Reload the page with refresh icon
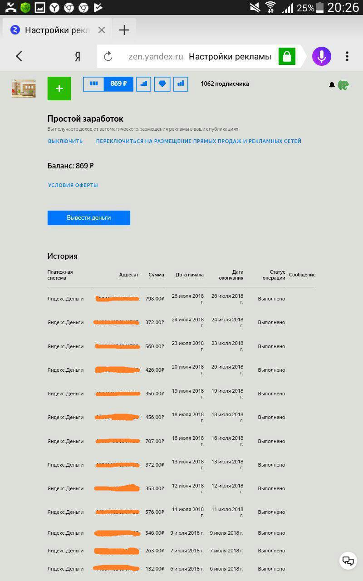The width and height of the screenshot is (363, 581). [108, 56]
